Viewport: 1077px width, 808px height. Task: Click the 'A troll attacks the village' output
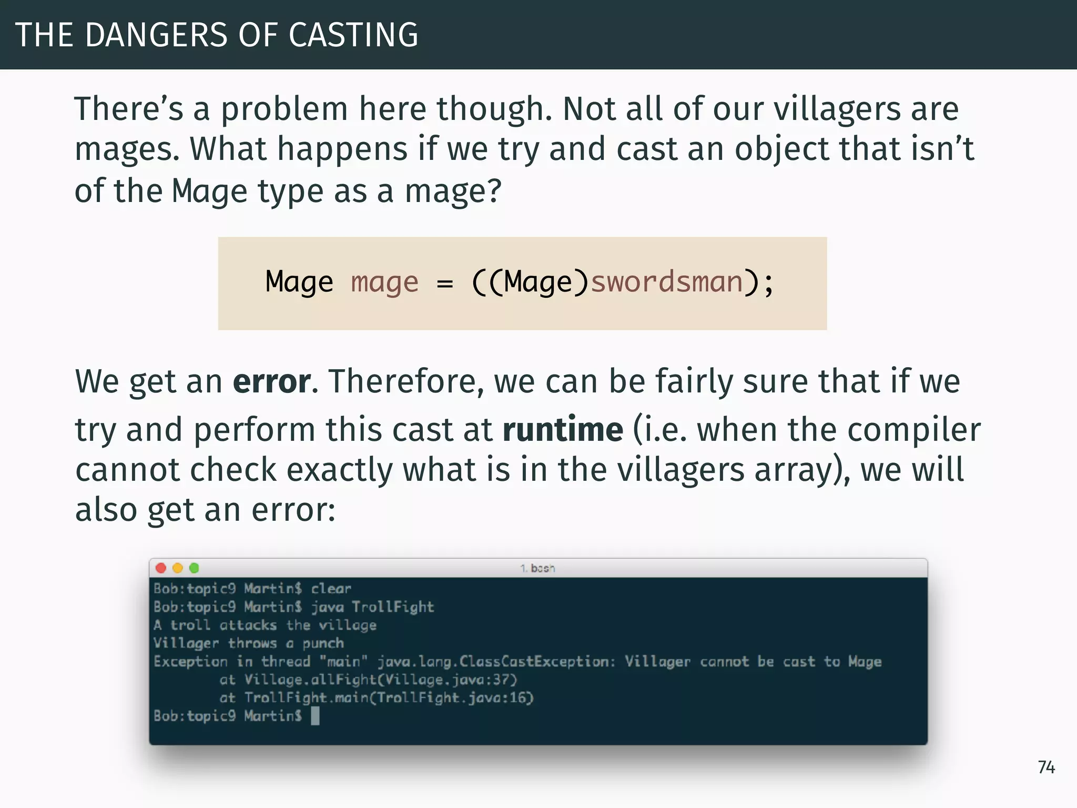265,625
